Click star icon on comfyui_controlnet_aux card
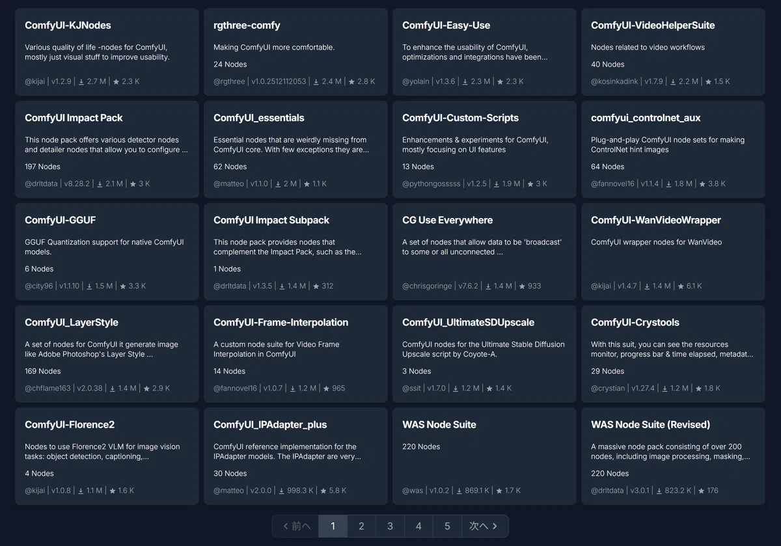 pos(702,184)
